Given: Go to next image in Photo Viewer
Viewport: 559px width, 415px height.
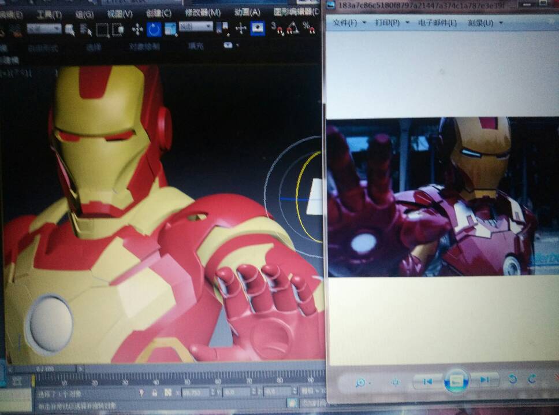Looking at the screenshot, I should tap(485, 380).
